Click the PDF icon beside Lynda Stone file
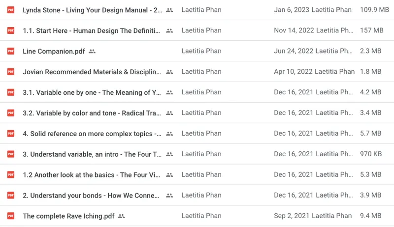The width and height of the screenshot is (394, 227). 11,10
